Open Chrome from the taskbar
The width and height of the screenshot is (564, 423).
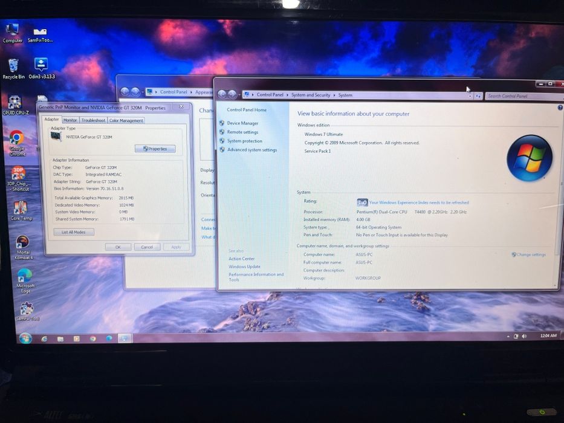[93, 338]
